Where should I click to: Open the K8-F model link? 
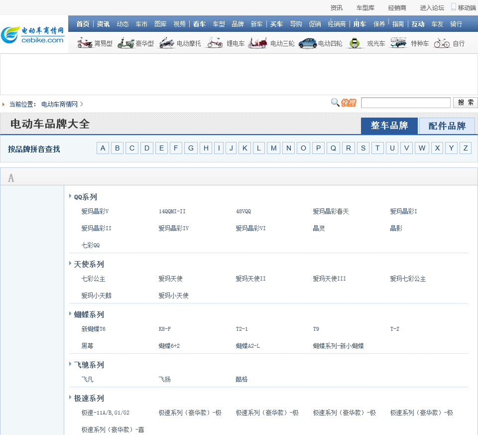click(165, 329)
